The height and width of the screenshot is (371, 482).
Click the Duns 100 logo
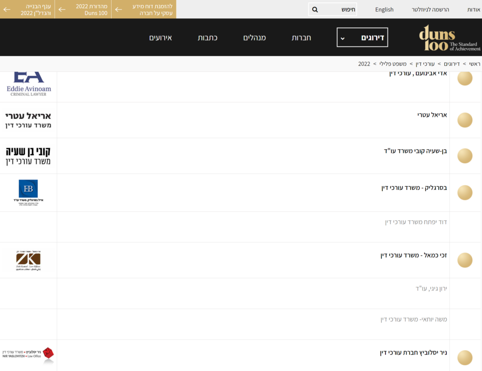pyautogui.click(x=449, y=38)
